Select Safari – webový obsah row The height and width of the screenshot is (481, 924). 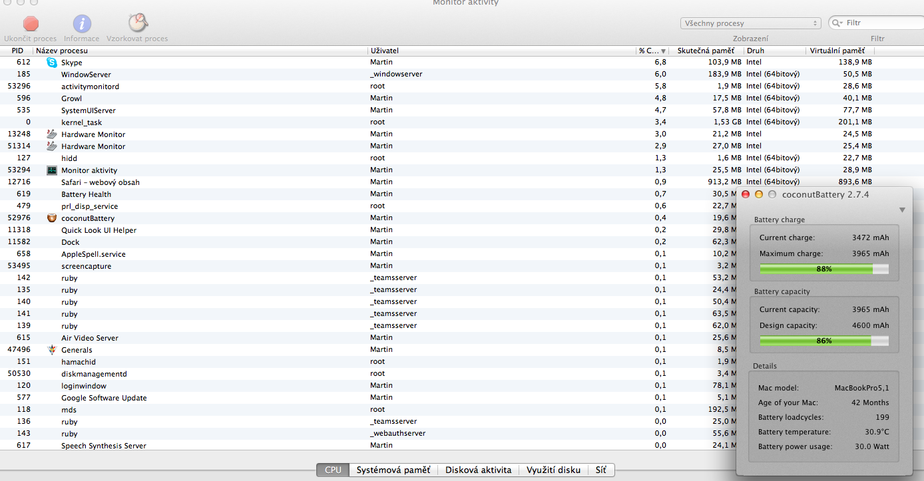462,182
